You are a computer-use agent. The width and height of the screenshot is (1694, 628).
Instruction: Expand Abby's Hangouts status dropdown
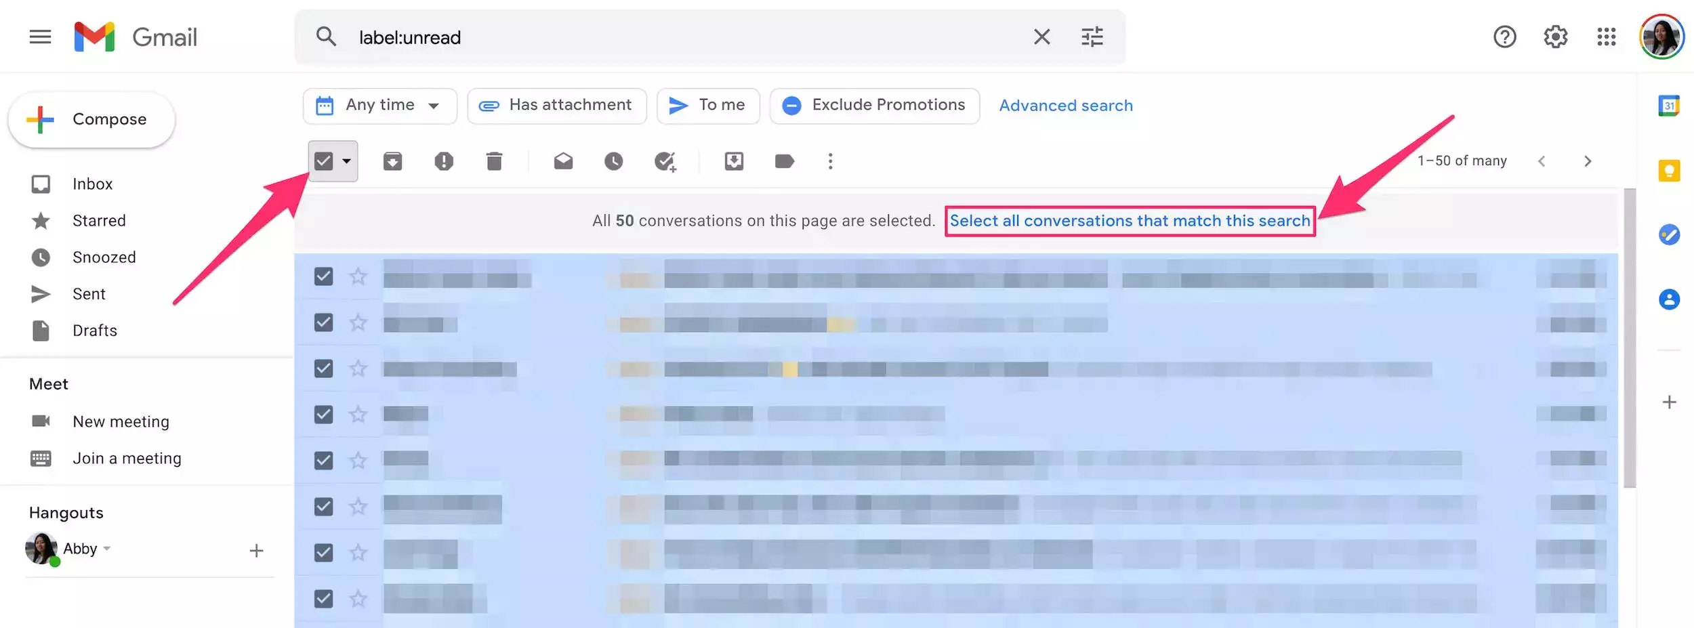click(x=107, y=549)
